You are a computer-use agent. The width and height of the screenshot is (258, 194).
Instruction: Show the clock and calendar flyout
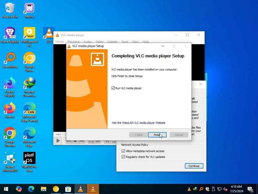236,189
